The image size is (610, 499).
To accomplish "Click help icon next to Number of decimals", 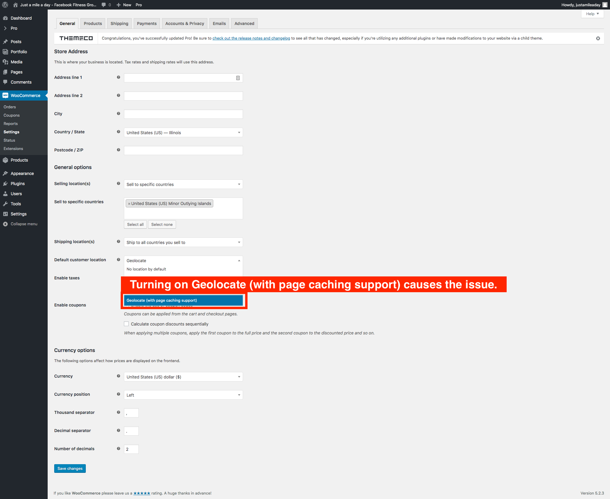I will tap(119, 449).
